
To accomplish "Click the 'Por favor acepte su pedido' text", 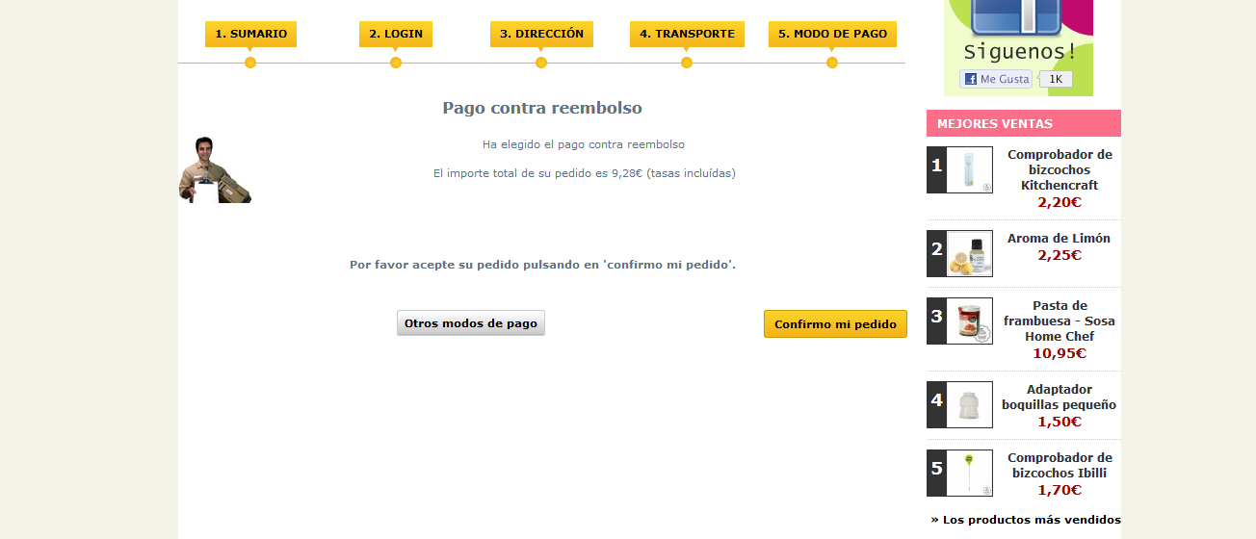I will pyautogui.click(x=542, y=264).
